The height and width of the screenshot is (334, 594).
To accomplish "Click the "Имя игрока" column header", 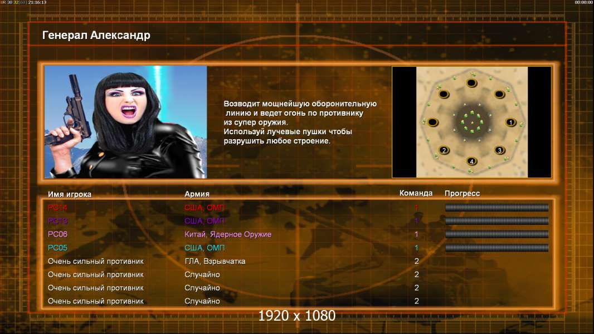I will click(x=69, y=194).
